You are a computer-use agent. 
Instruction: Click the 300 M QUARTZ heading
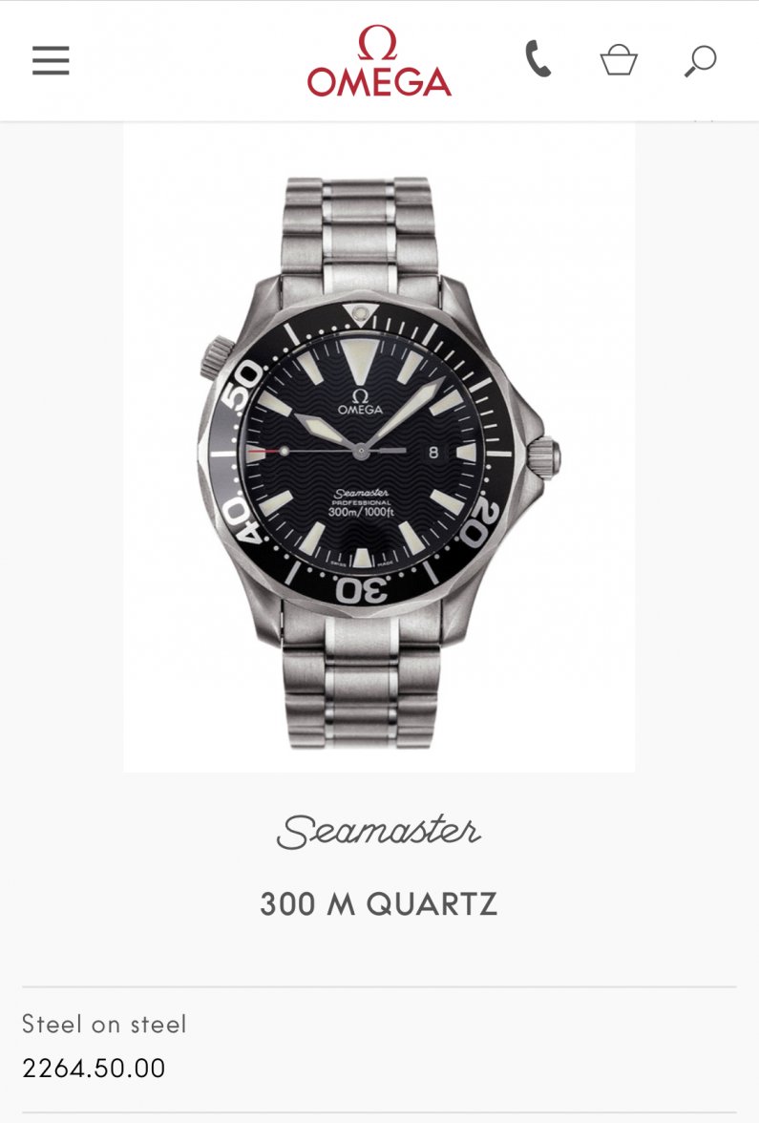click(x=379, y=903)
